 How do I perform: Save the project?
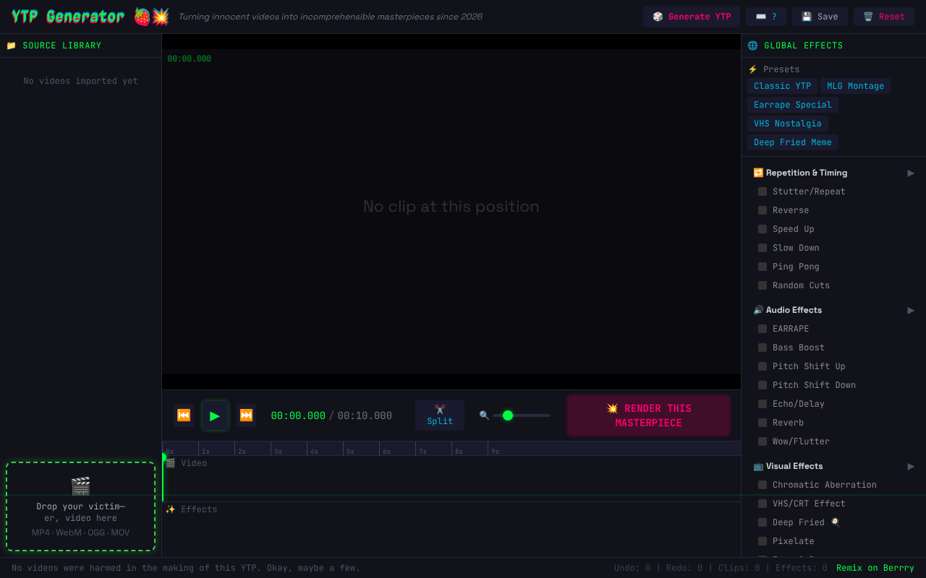point(819,17)
